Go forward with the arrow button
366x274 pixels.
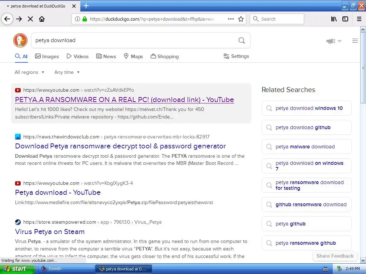[19, 19]
